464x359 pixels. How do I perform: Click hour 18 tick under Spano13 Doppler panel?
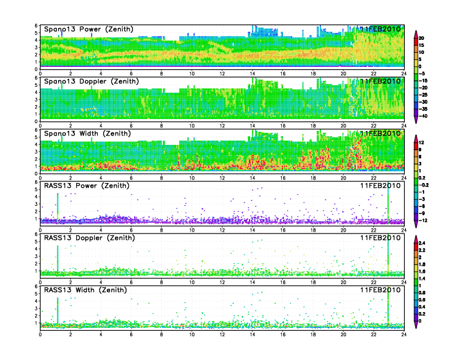coord(313,126)
